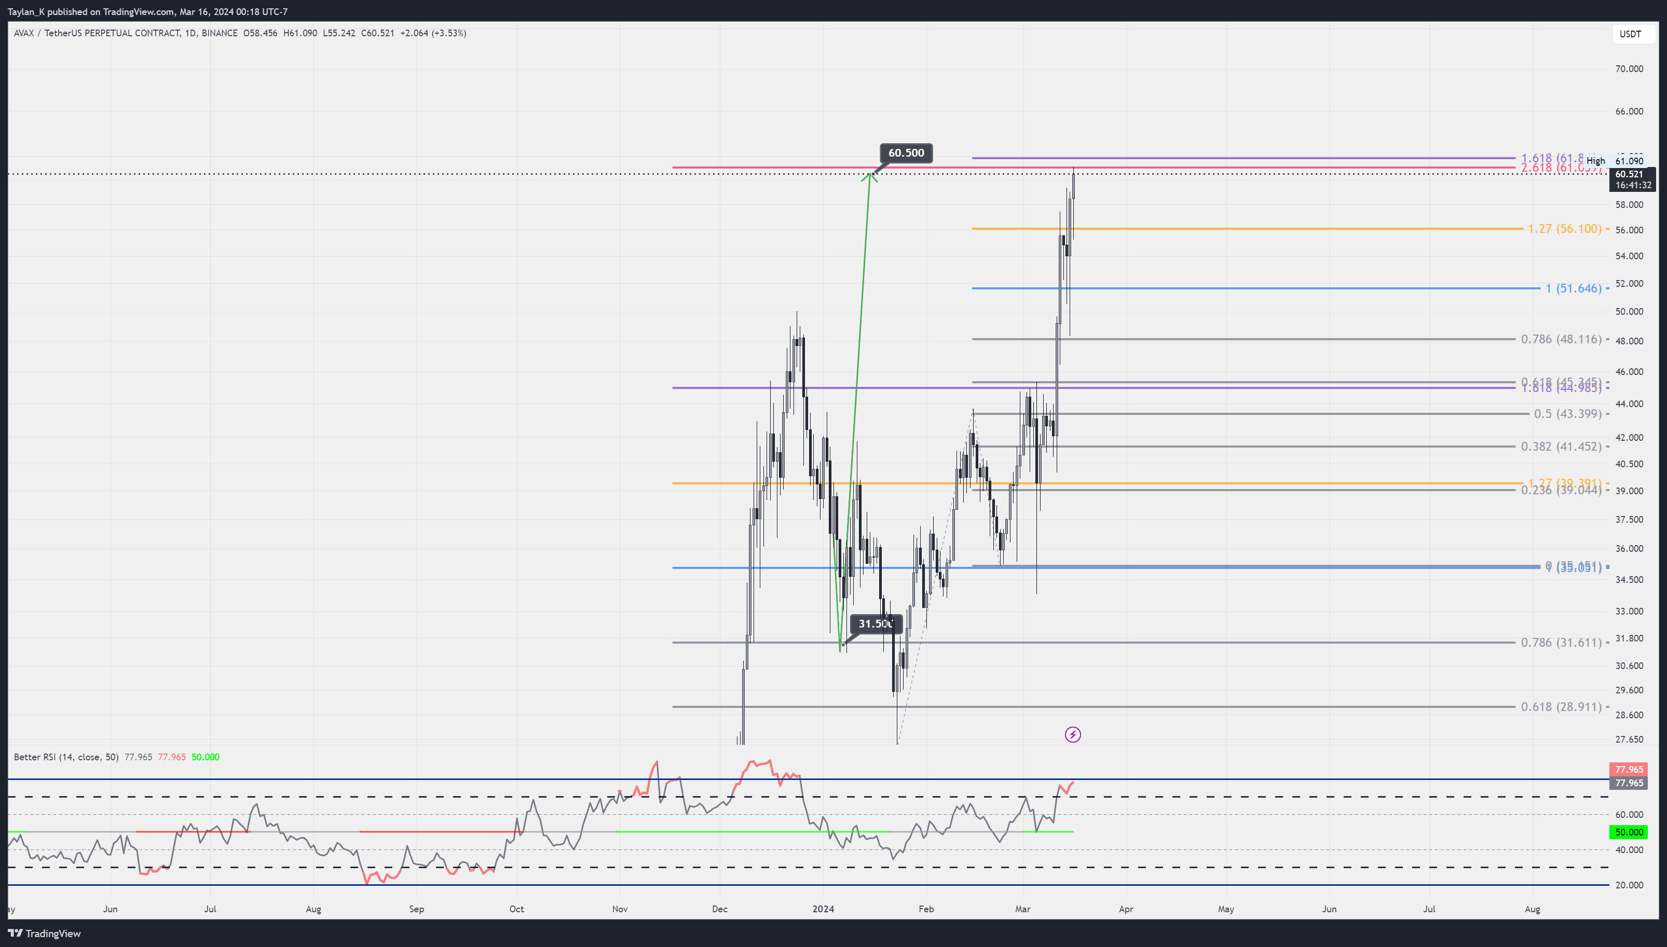Click the May label on time axis
The width and height of the screenshot is (1667, 947).
pyautogui.click(x=1226, y=909)
